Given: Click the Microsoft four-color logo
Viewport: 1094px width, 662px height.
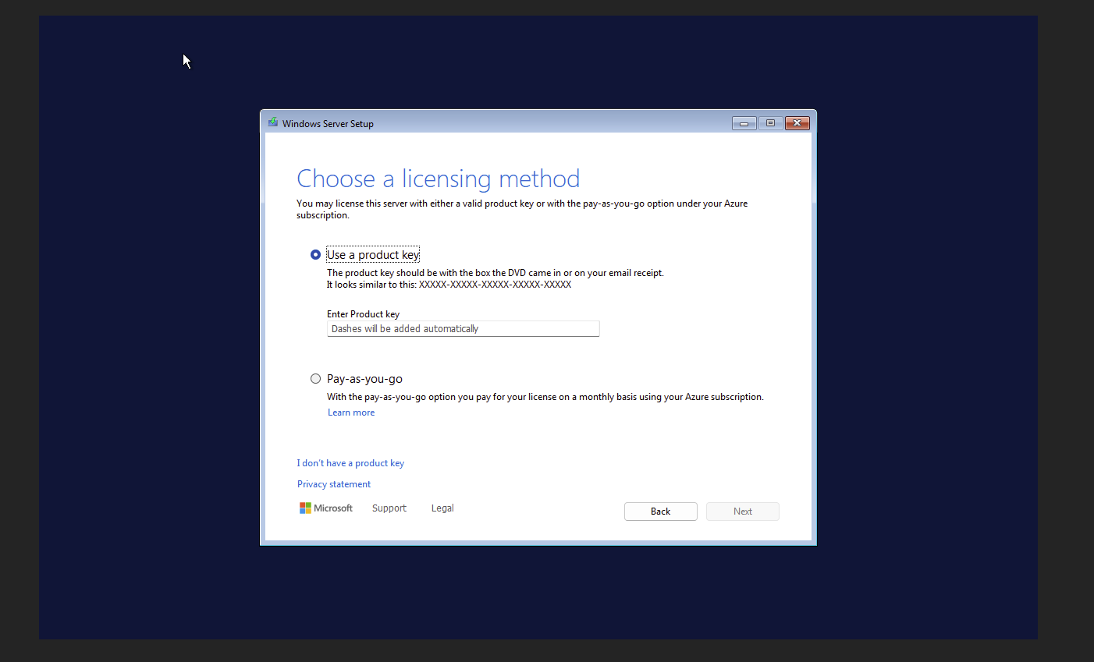Looking at the screenshot, I should (305, 508).
